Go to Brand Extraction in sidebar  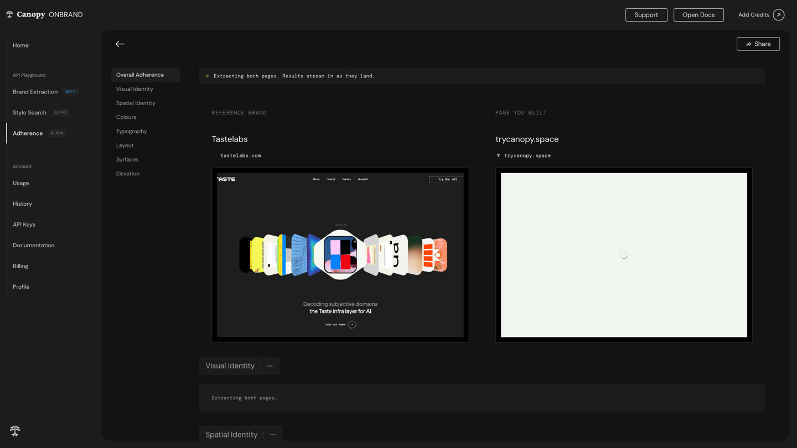point(35,92)
